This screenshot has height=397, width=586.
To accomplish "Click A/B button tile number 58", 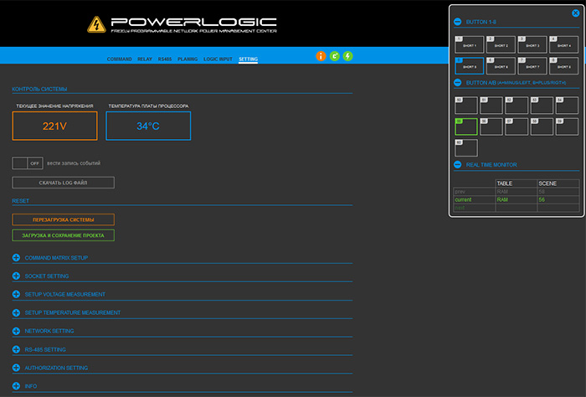I will tap(542, 126).
